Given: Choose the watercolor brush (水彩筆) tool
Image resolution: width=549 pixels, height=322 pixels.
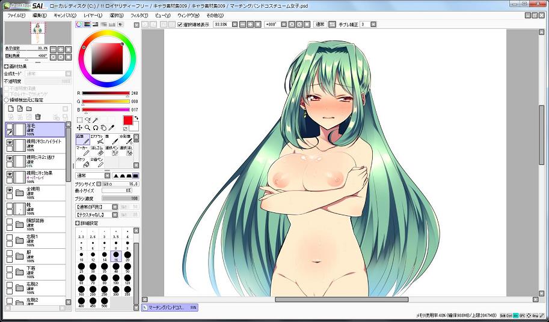Looking at the screenshot, I should [x=126, y=140].
